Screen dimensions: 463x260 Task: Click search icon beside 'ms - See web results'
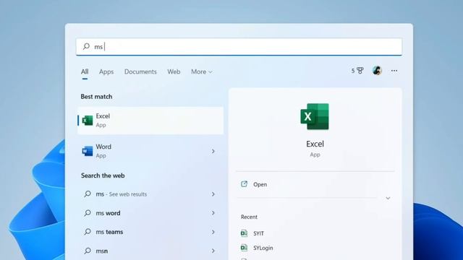(x=88, y=194)
